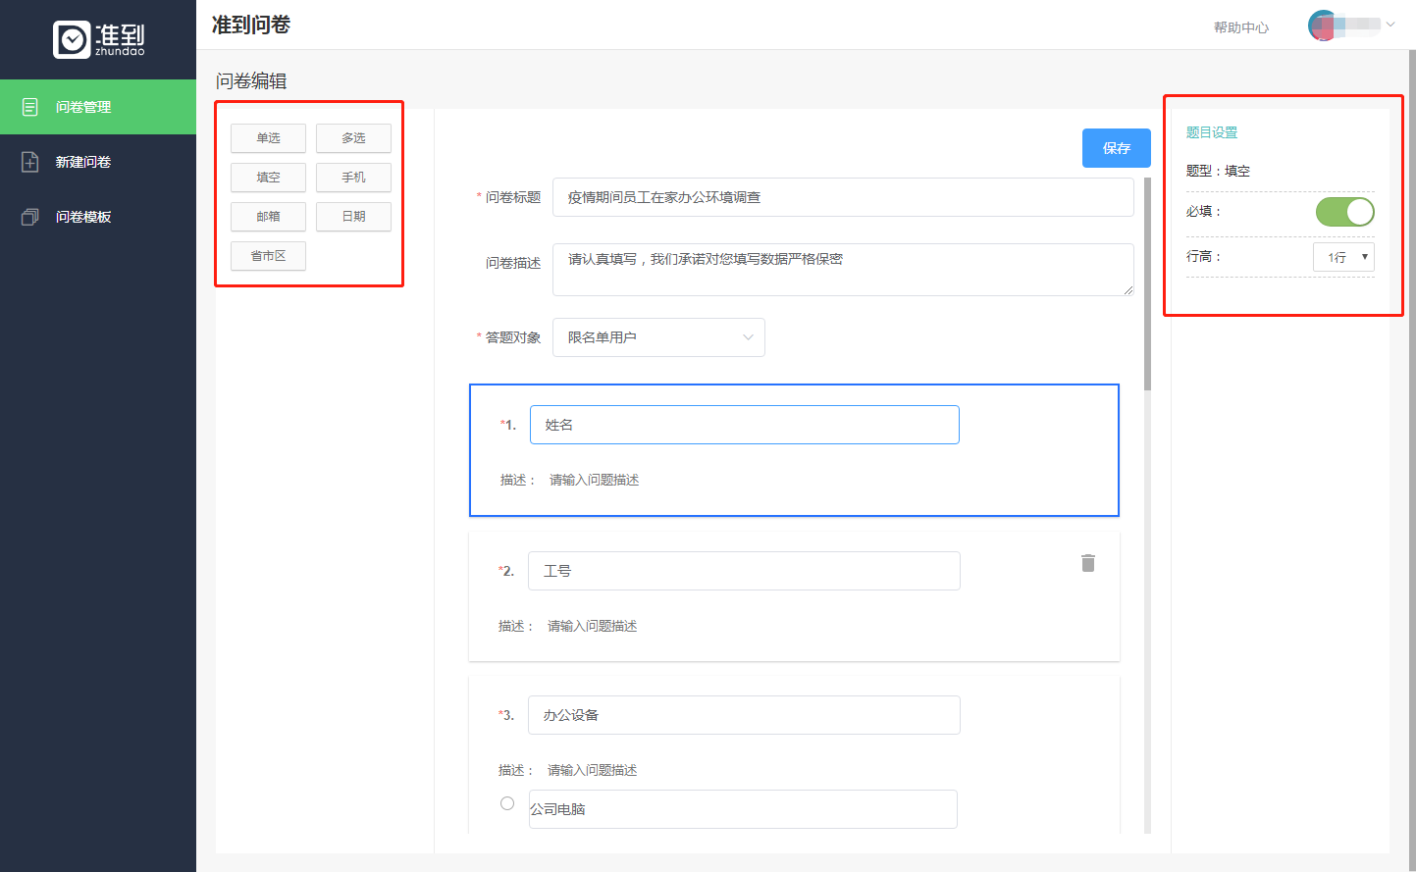This screenshot has height=872, width=1416.
Task: Open the 帮助中心 help center link
Action: pos(1240,27)
